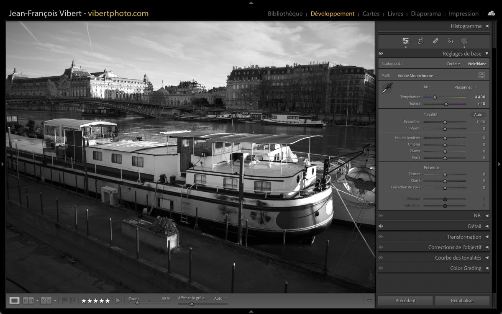
Task: Open the profile browser grid icon
Action: [x=482, y=76]
